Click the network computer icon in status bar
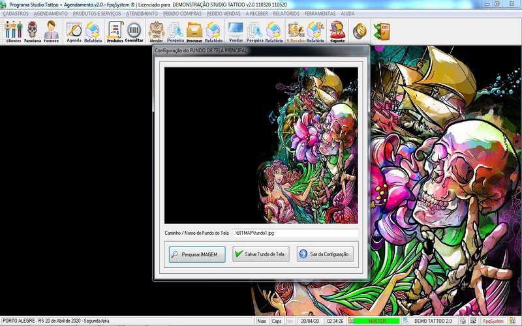Screen dimensions: 522x326 (473, 321)
